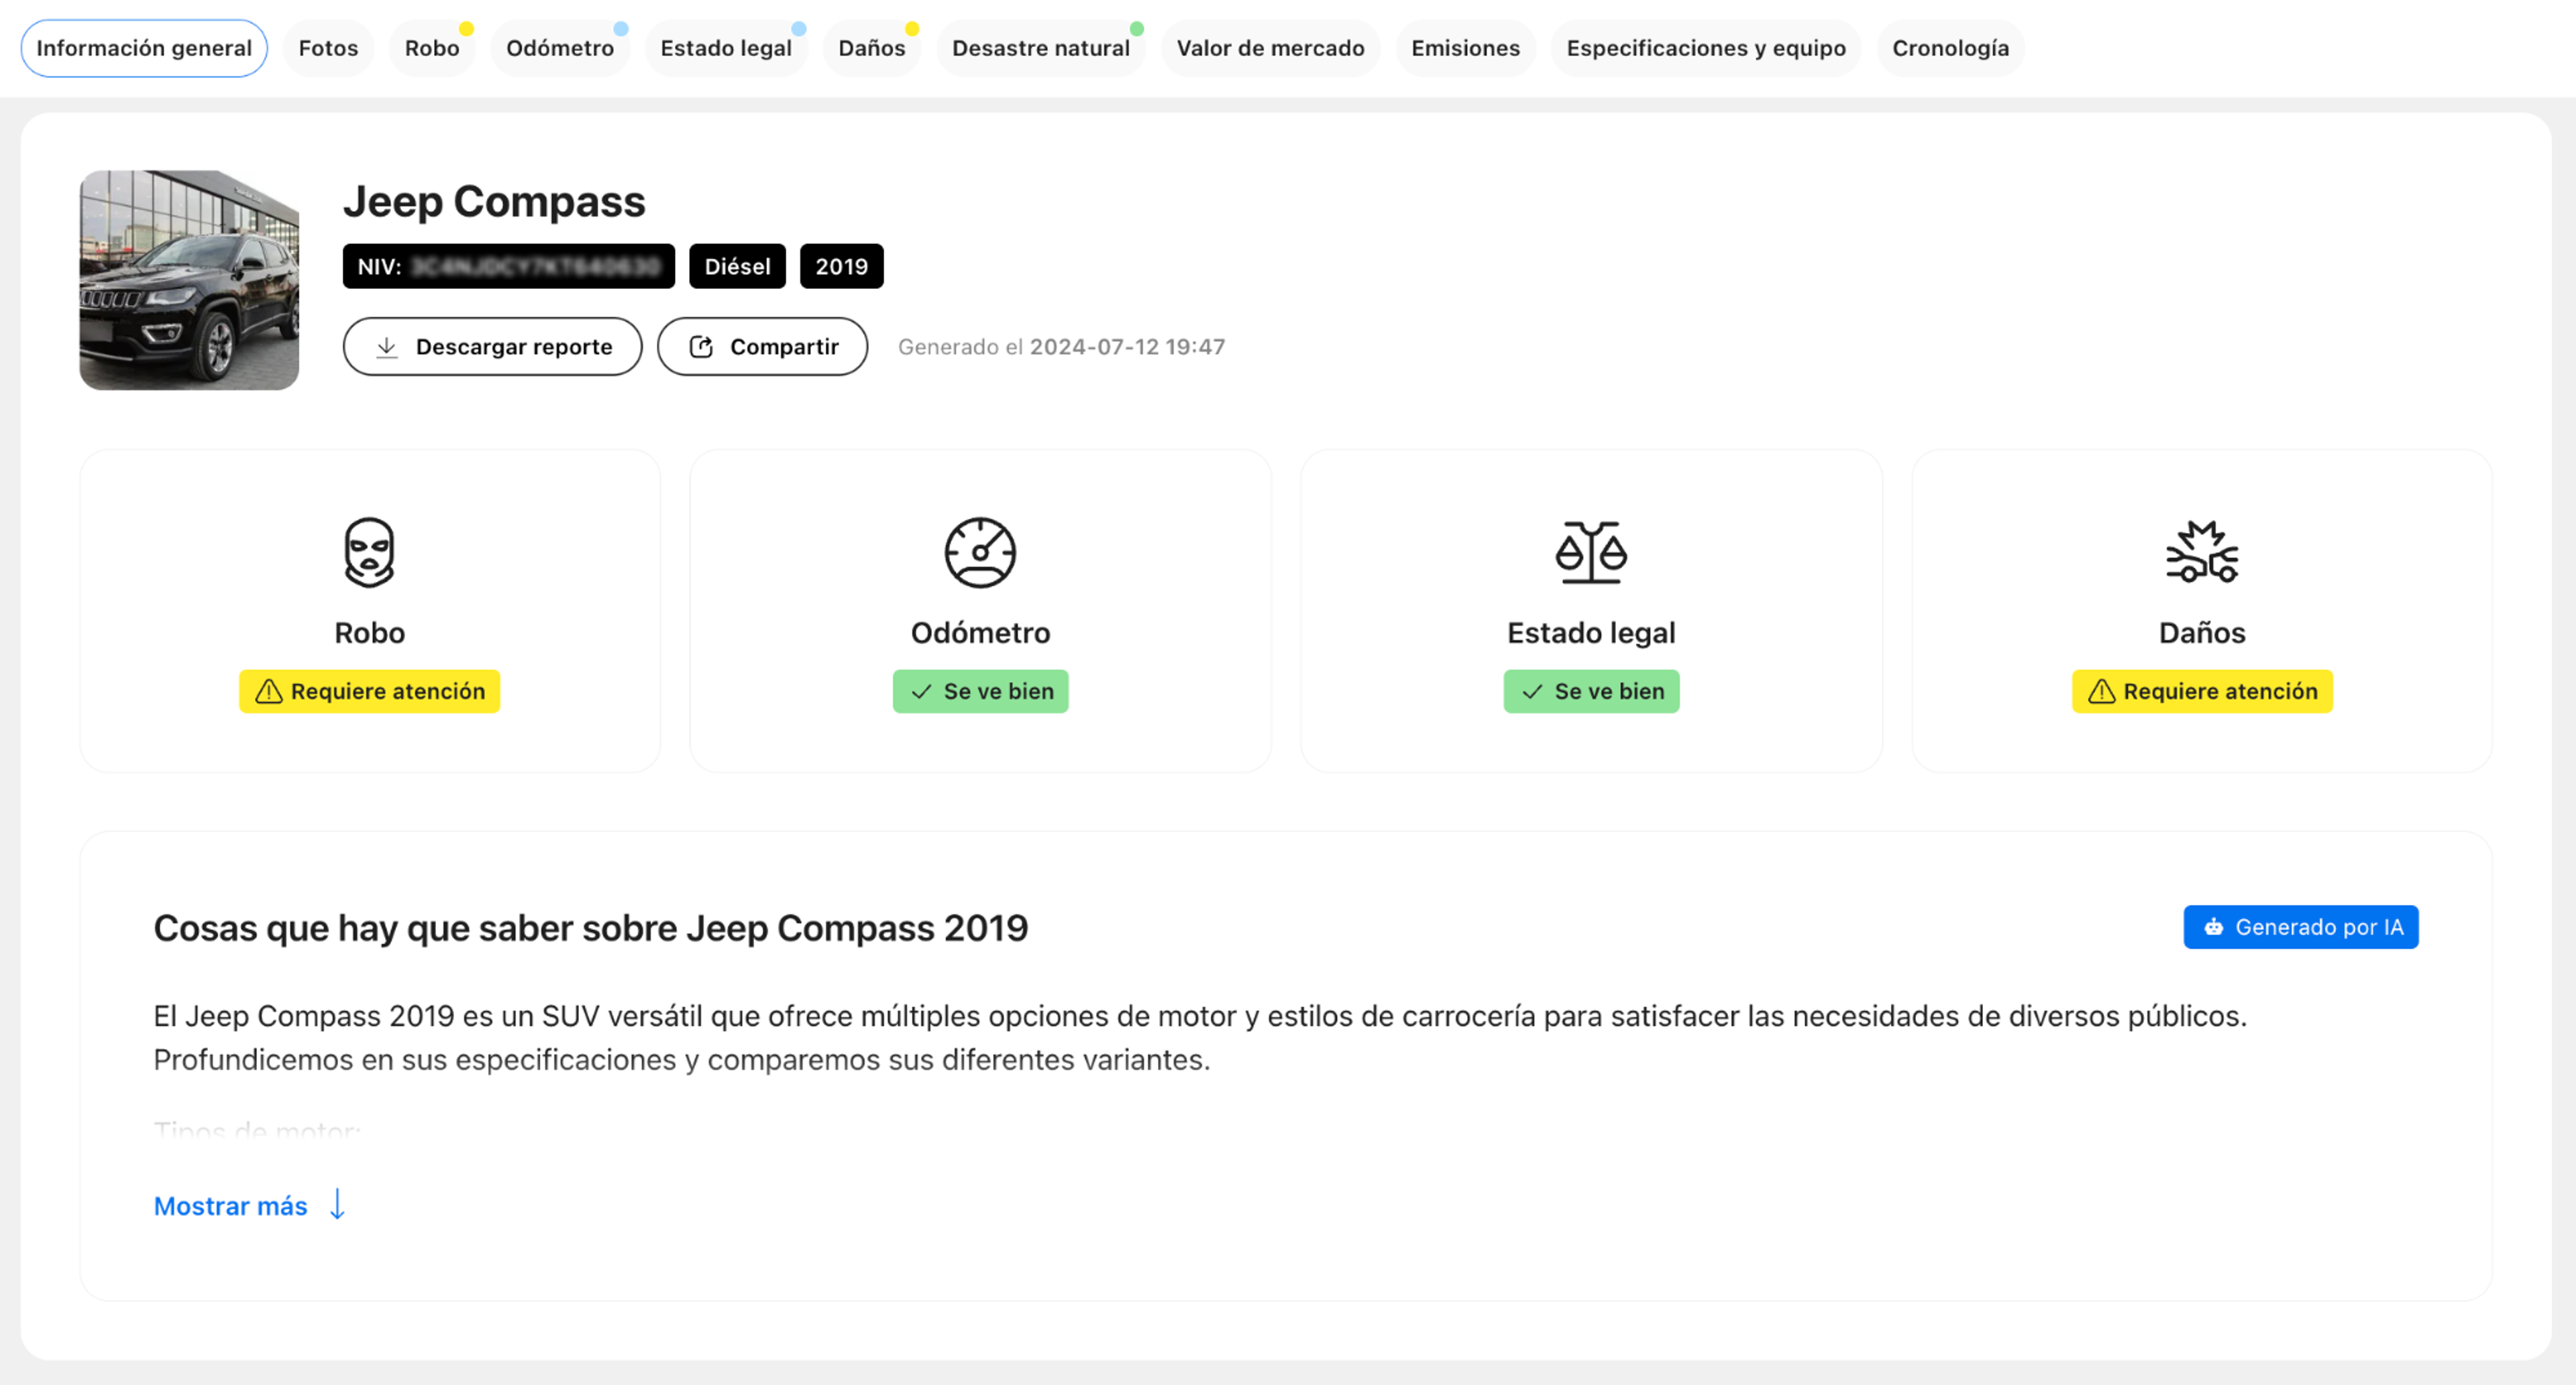Click the Generado el 2024-07-12 timestamp
Viewport: 2576px width, 1385px height.
(1061, 347)
